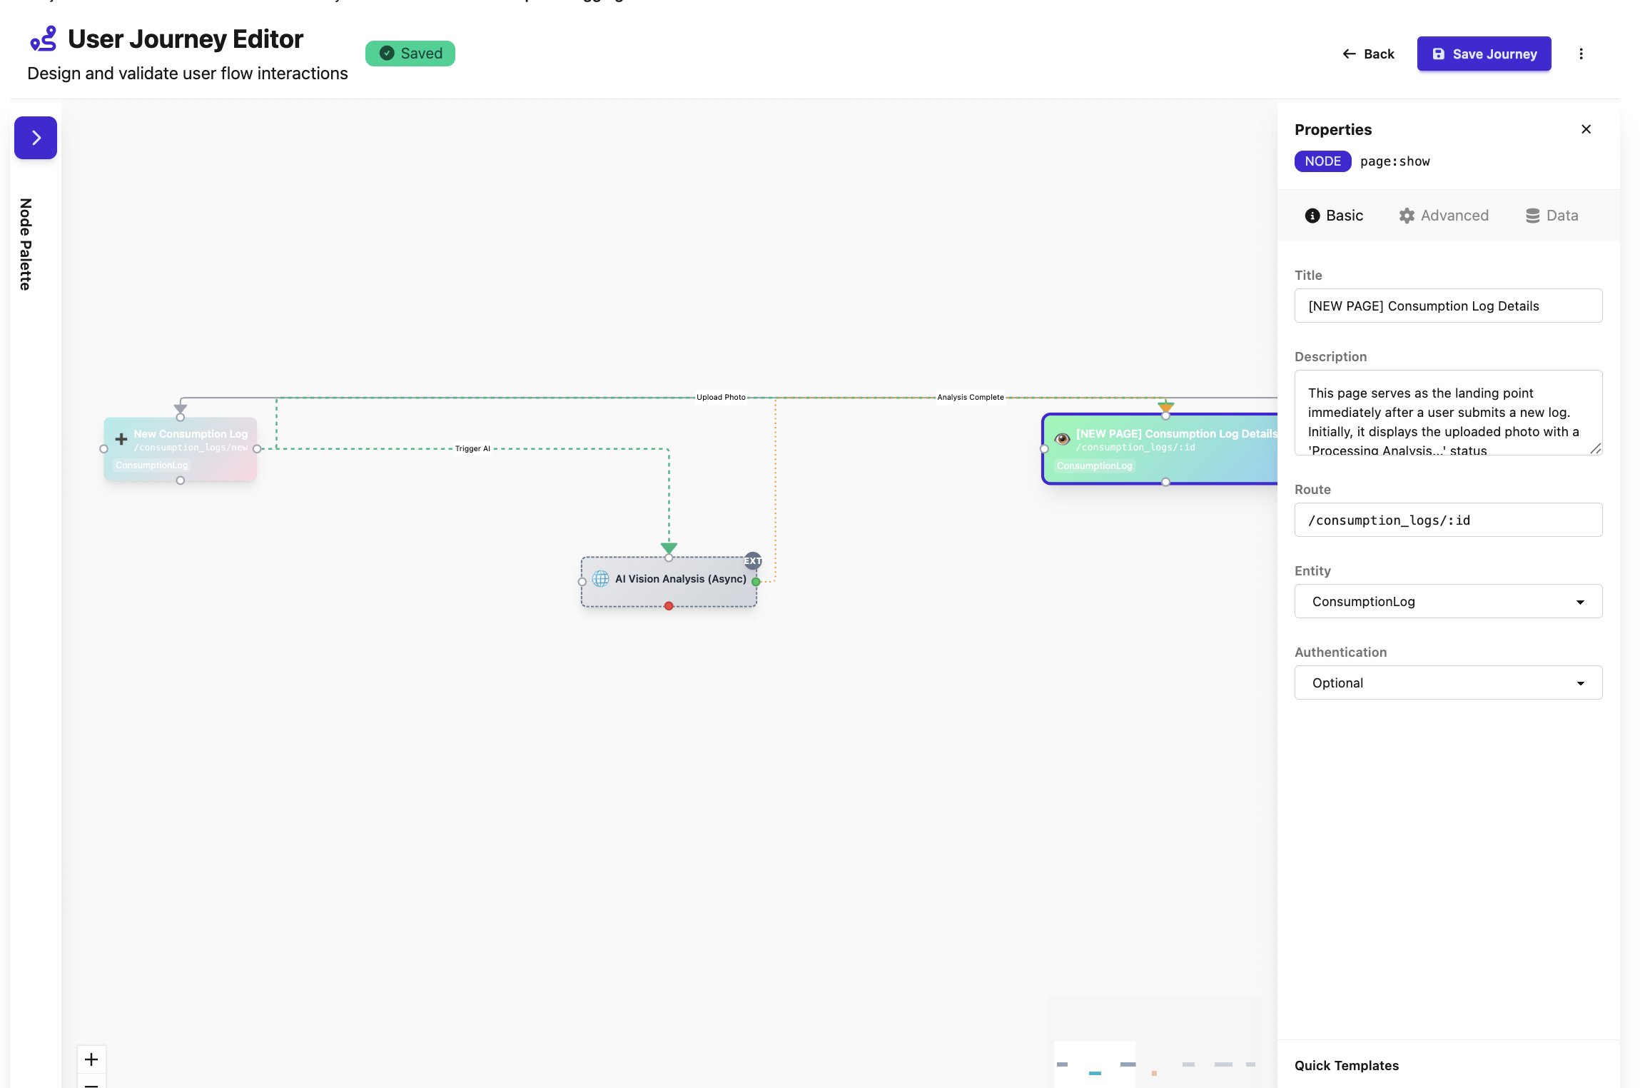Open the Authentication dropdown set to Optional

coord(1447,682)
